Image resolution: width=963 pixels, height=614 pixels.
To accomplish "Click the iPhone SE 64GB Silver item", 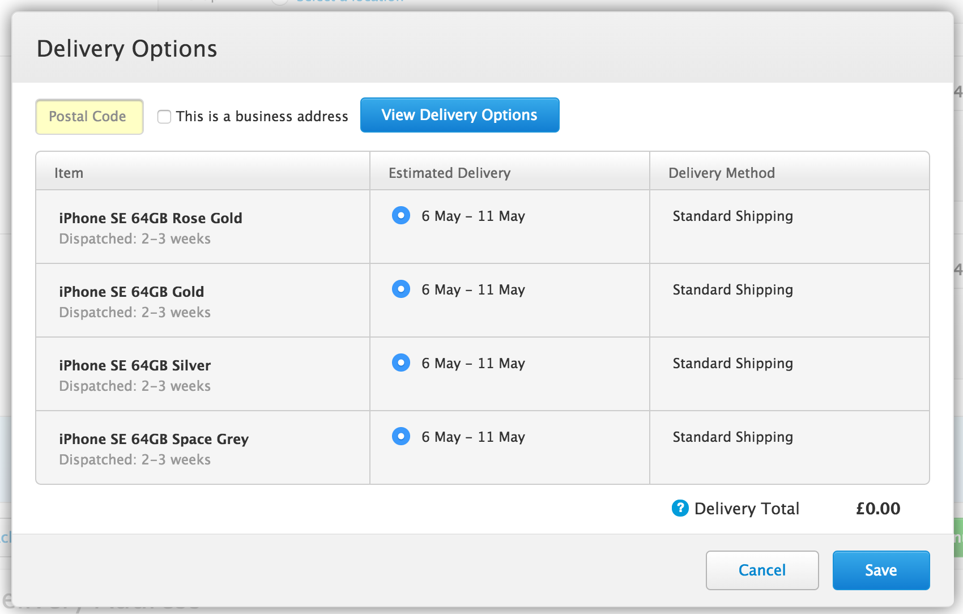I will [x=135, y=365].
